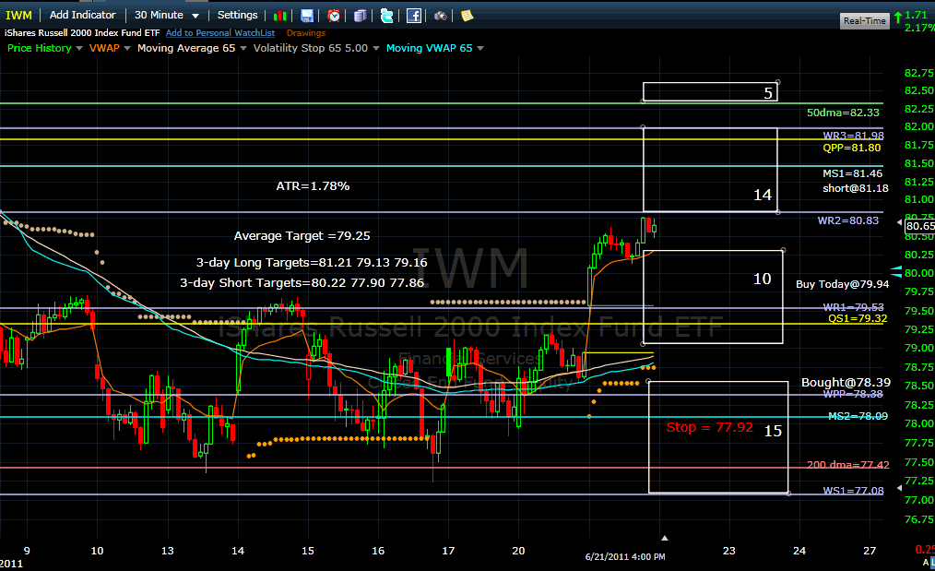Open the Add Indicator menu
This screenshot has width=935, height=571.
(82, 15)
